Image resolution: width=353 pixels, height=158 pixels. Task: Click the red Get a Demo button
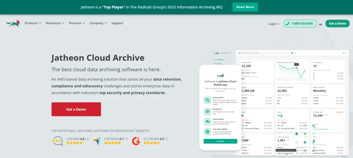[x=76, y=109]
